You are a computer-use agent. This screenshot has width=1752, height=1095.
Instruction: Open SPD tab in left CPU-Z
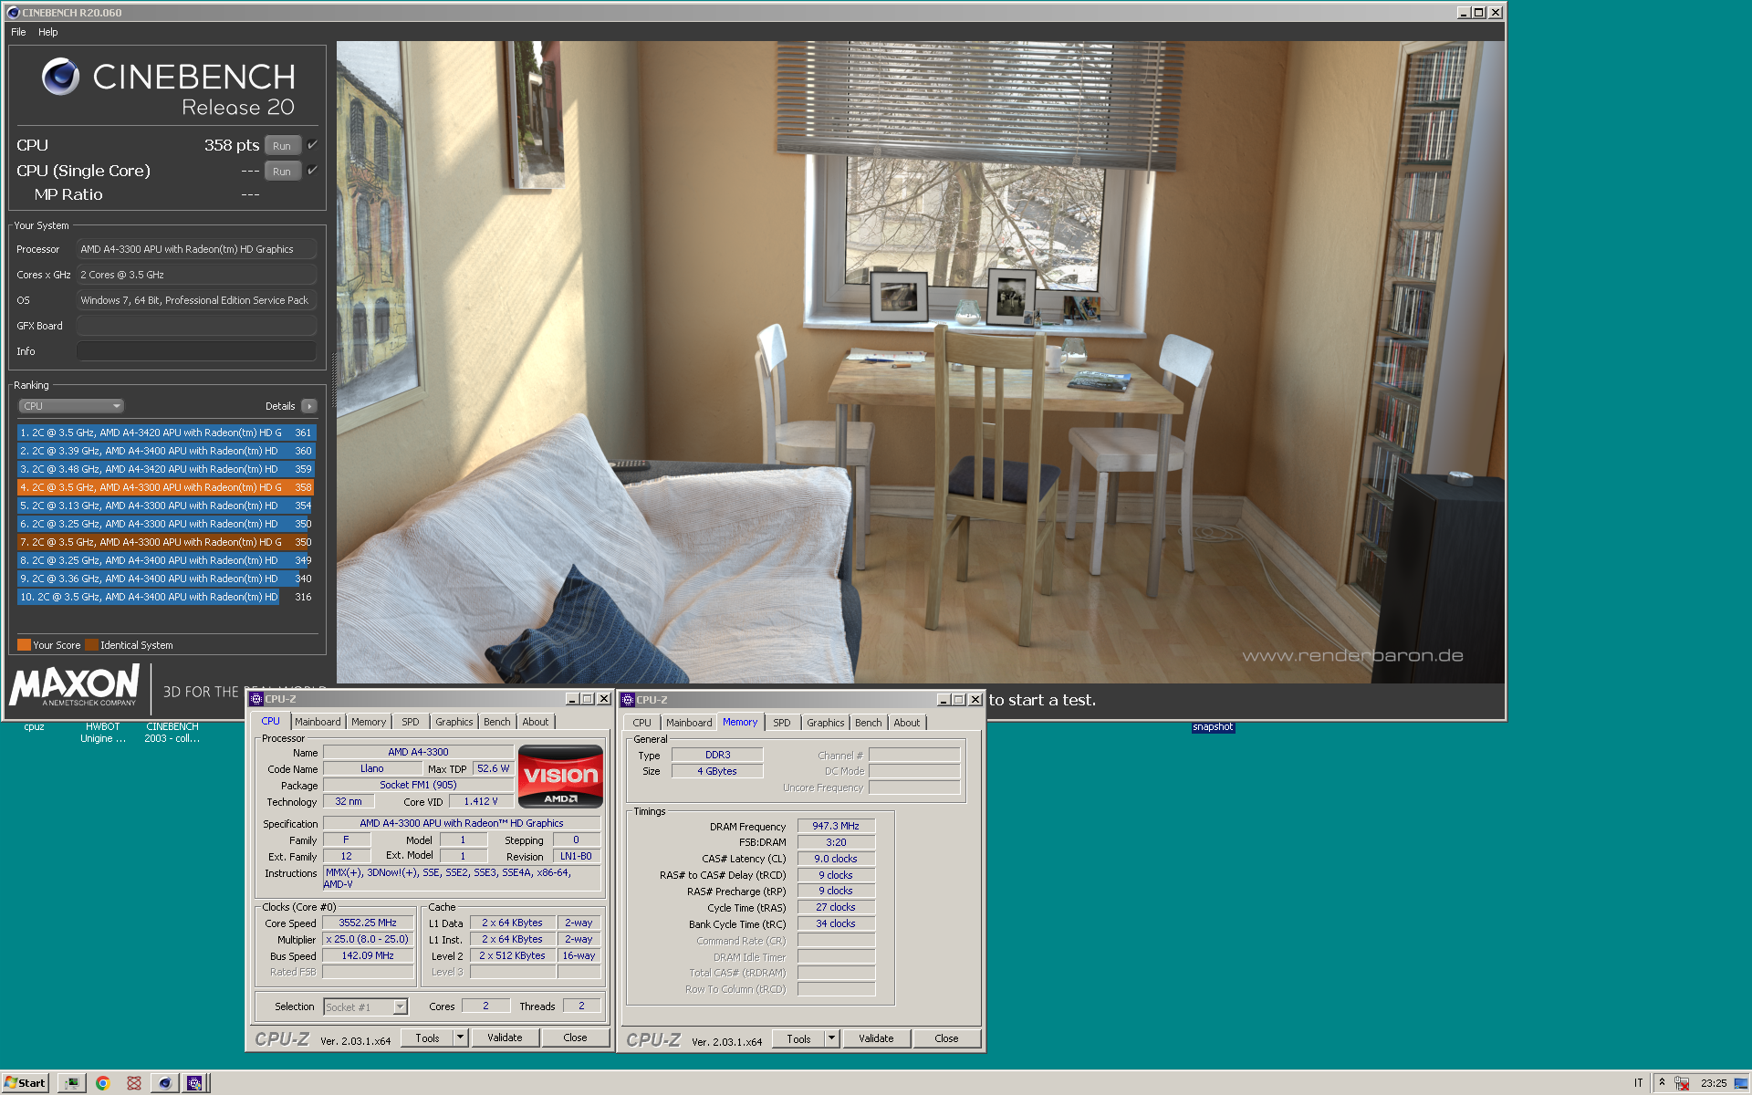tap(411, 722)
